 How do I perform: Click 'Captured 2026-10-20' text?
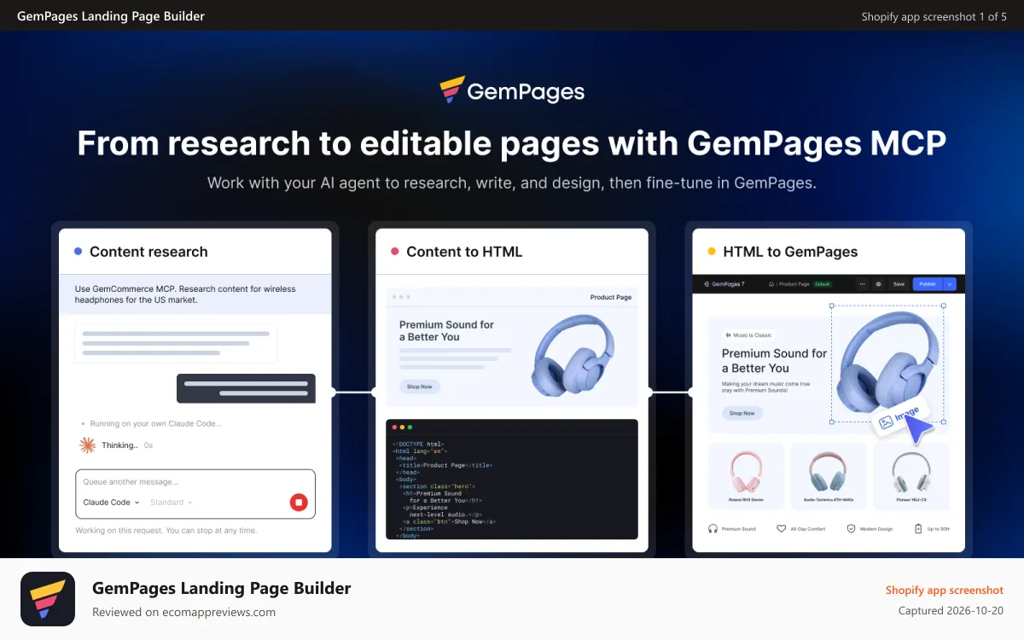[951, 611]
